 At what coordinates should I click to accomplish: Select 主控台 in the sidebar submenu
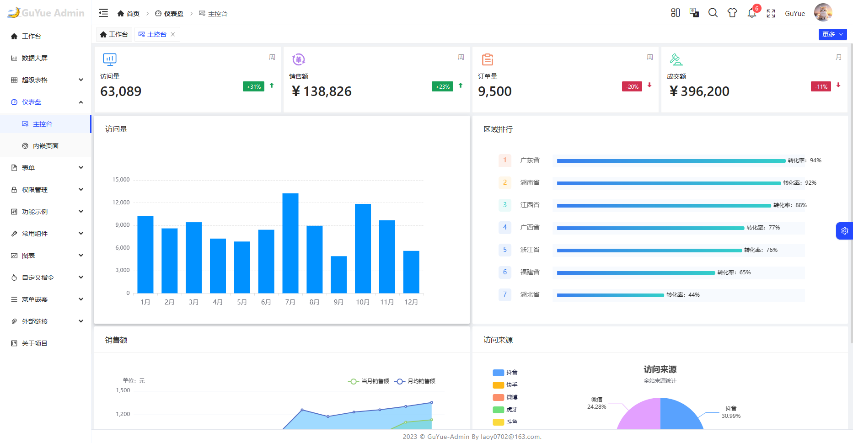46,124
